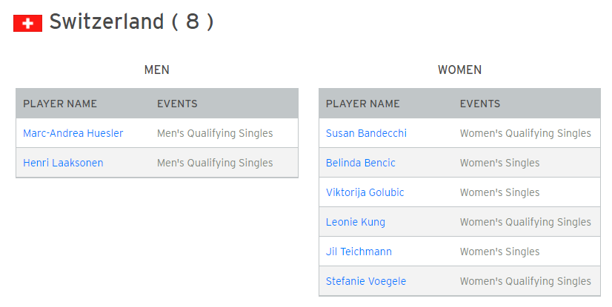
Task: Select Susan Bandecchi player link
Action: (x=366, y=133)
